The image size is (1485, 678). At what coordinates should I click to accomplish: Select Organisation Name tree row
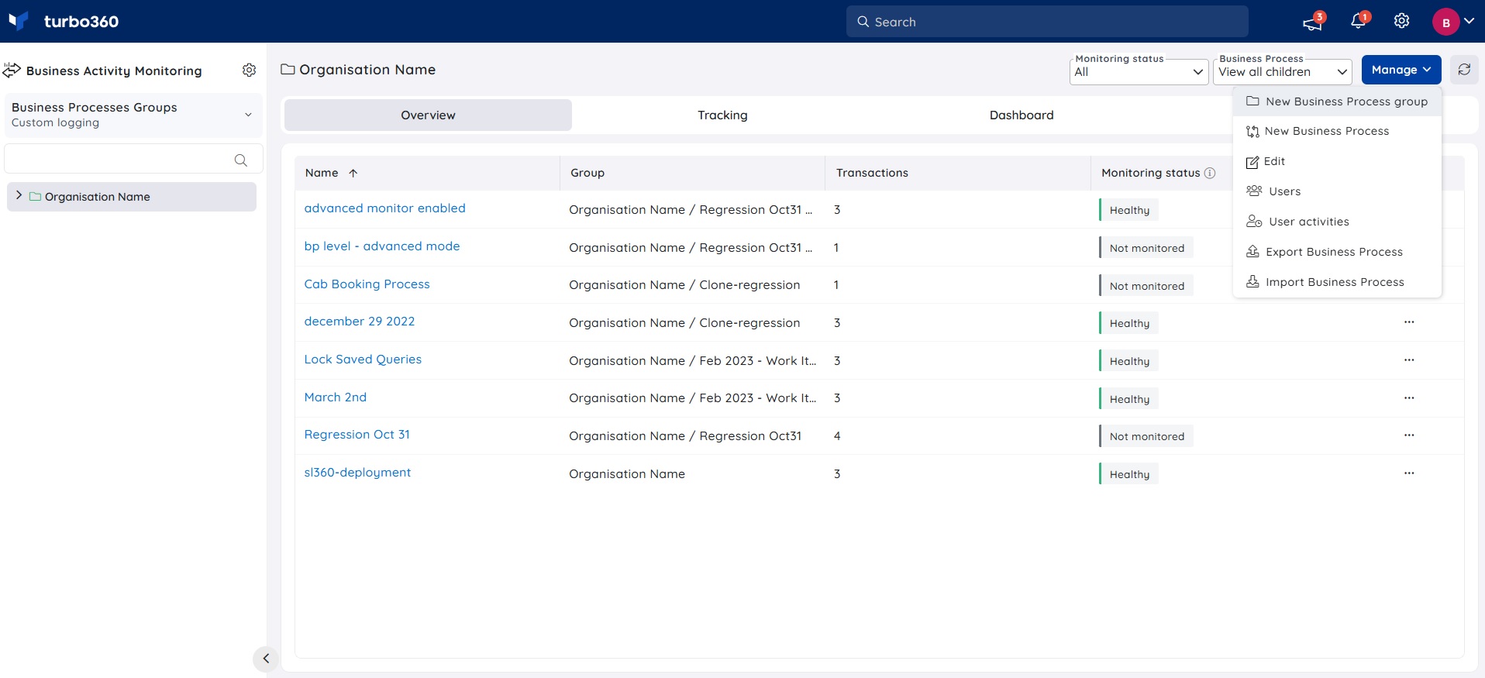click(132, 197)
